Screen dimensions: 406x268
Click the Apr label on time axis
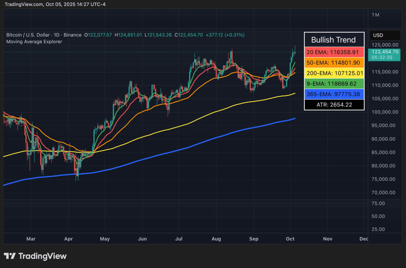tap(68, 239)
